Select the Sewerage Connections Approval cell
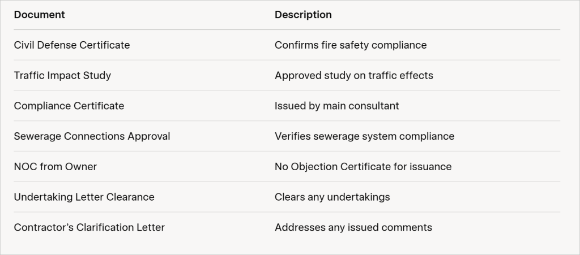This screenshot has width=580, height=255. (x=92, y=136)
